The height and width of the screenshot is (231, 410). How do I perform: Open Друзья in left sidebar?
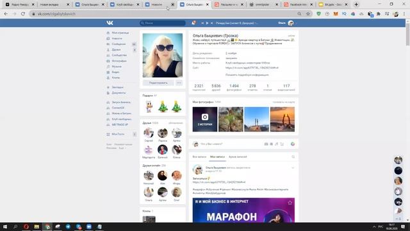116,49
